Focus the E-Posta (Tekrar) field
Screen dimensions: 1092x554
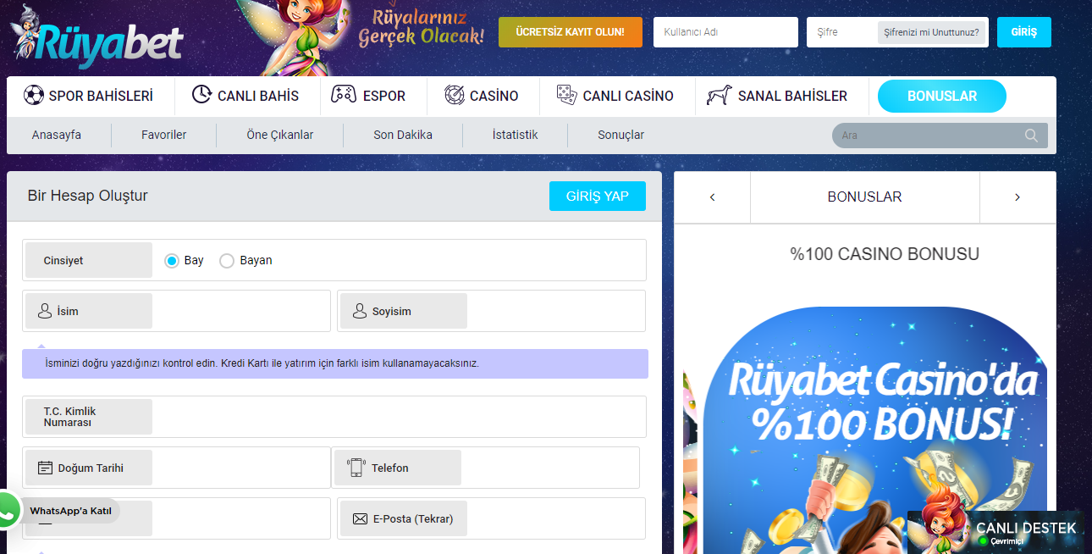491,518
